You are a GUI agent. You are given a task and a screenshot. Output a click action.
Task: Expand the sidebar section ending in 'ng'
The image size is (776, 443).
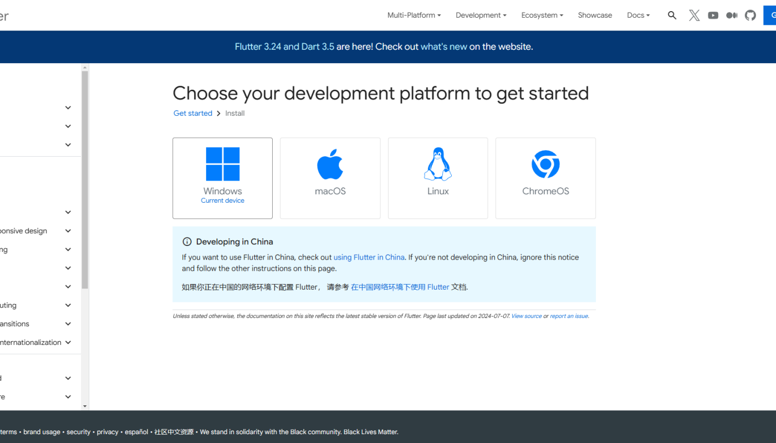point(68,250)
